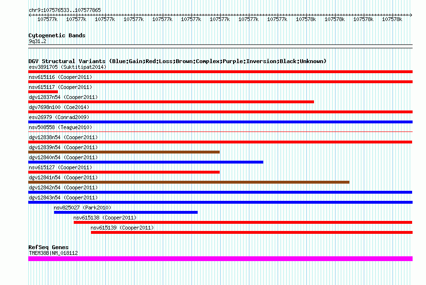
Task: Click the nsv508558 (Teague2010) label
Action: [60, 127]
